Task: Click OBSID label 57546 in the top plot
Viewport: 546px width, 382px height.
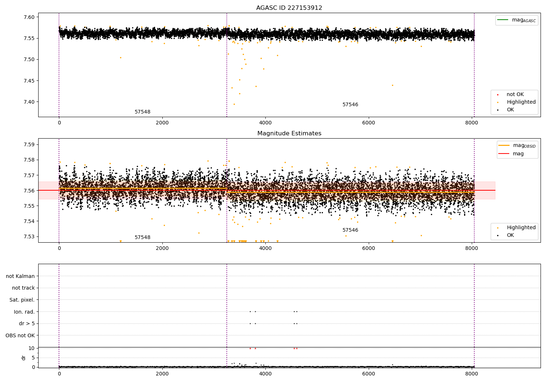Action: pyautogui.click(x=350, y=105)
